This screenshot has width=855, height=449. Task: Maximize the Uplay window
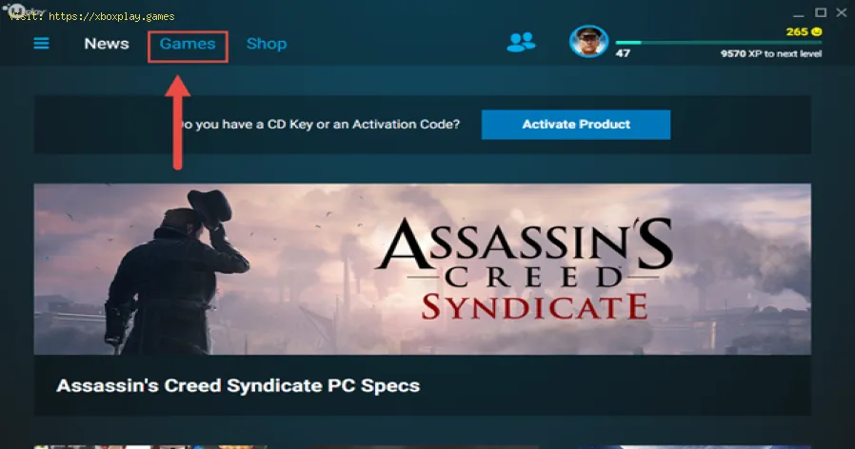pyautogui.click(x=820, y=12)
